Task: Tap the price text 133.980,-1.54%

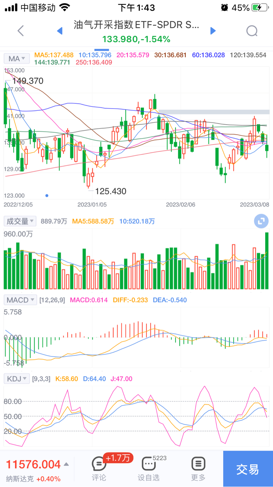Action: click(x=136, y=39)
